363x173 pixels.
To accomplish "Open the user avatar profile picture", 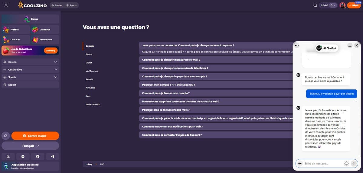I will (342, 5).
